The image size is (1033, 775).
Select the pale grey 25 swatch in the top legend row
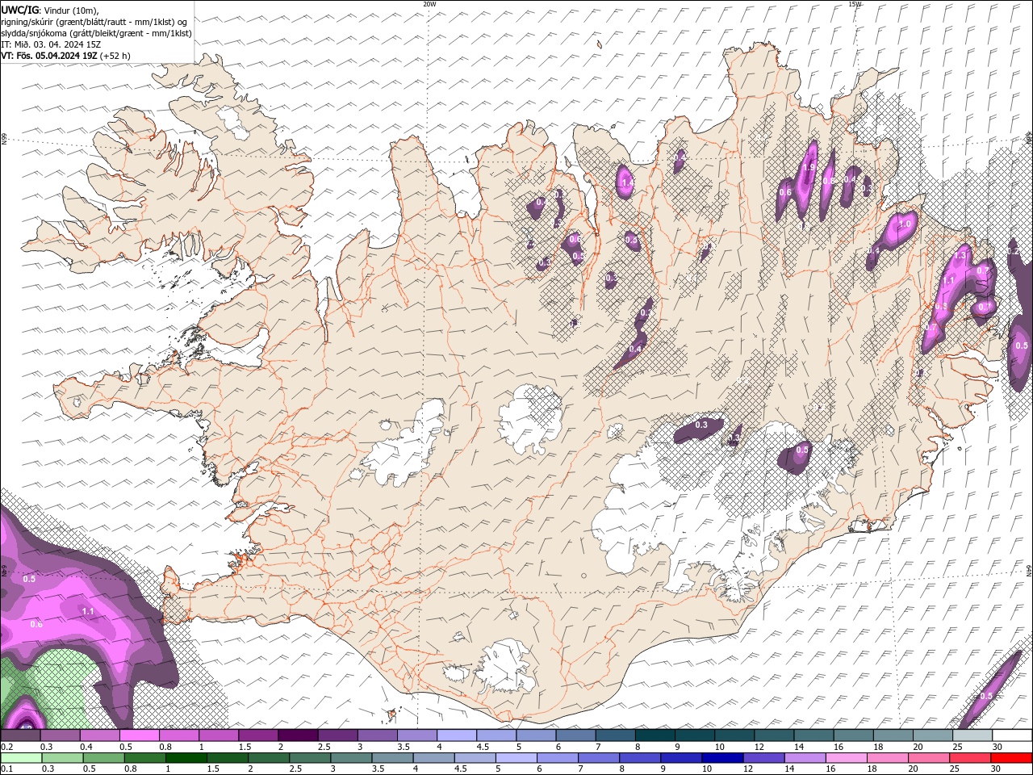972,735
